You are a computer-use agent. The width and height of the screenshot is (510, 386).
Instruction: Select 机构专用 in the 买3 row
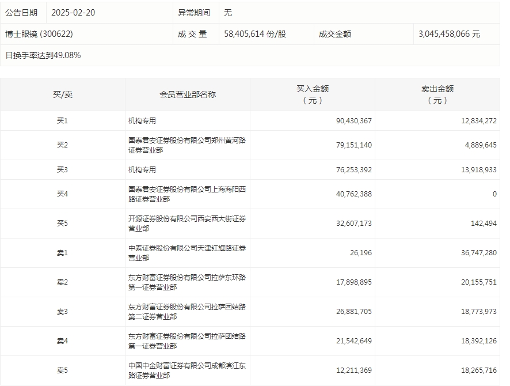[x=142, y=170]
